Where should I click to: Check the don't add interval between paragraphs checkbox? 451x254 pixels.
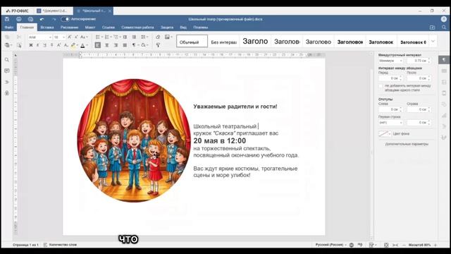pos(381,86)
